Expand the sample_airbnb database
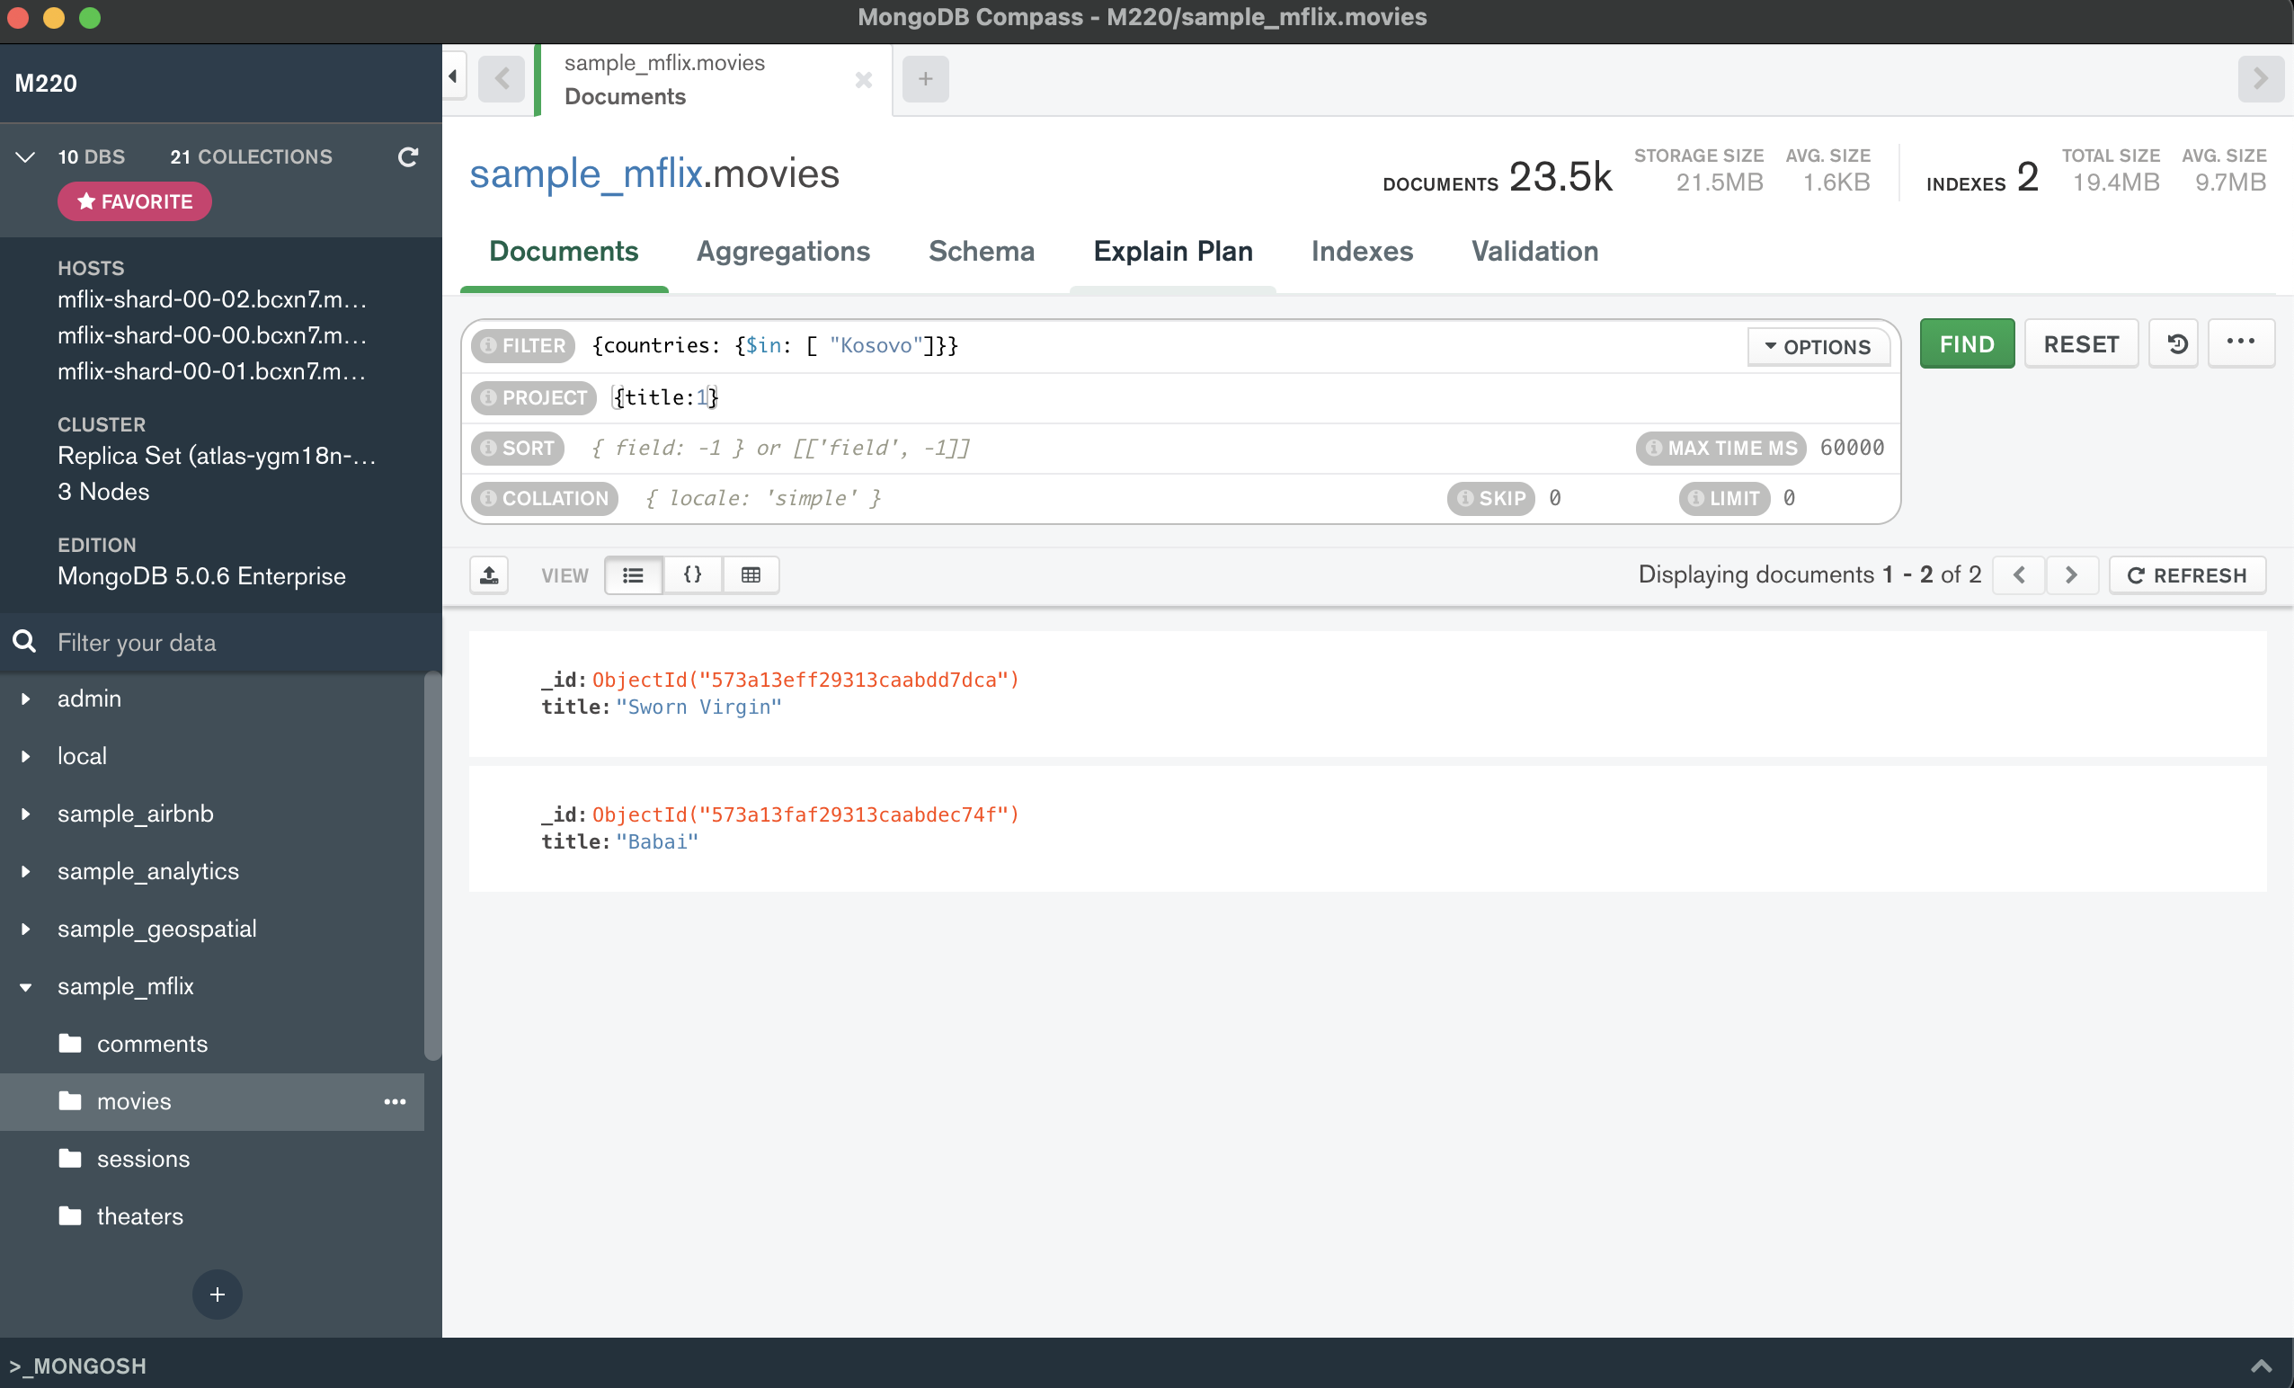2294x1388 pixels. pyautogui.click(x=25, y=813)
